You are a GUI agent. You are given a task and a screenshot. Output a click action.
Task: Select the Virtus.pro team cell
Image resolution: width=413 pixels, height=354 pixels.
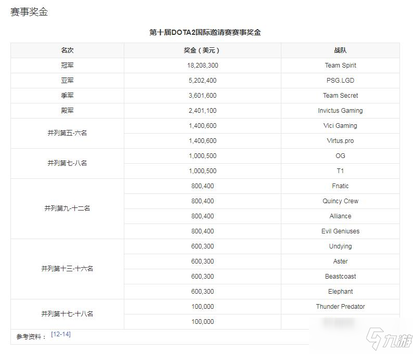tap(340, 141)
